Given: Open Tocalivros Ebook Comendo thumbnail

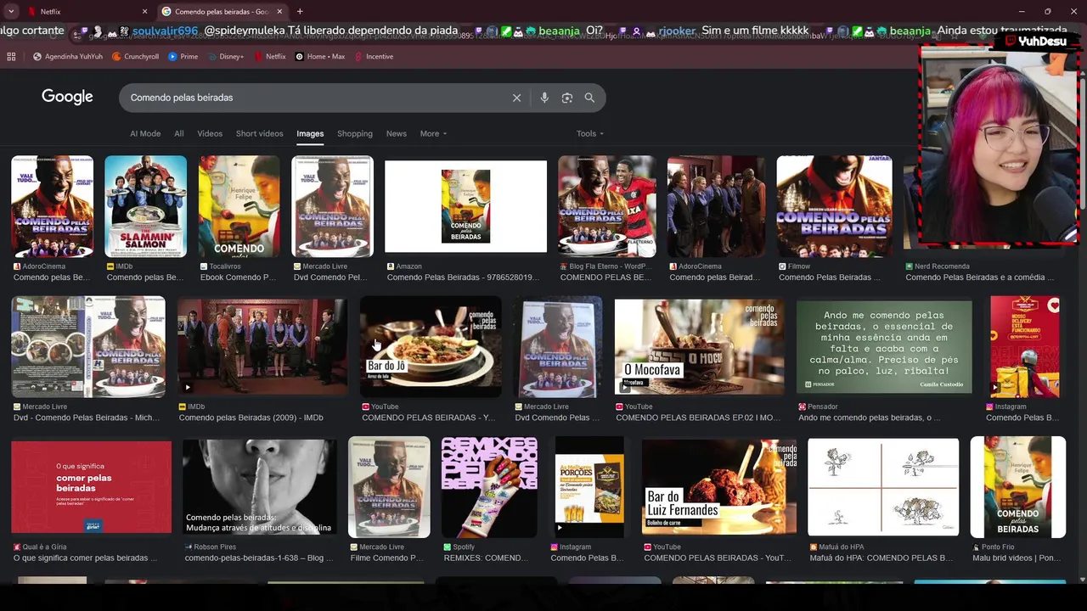Looking at the screenshot, I should coord(239,206).
